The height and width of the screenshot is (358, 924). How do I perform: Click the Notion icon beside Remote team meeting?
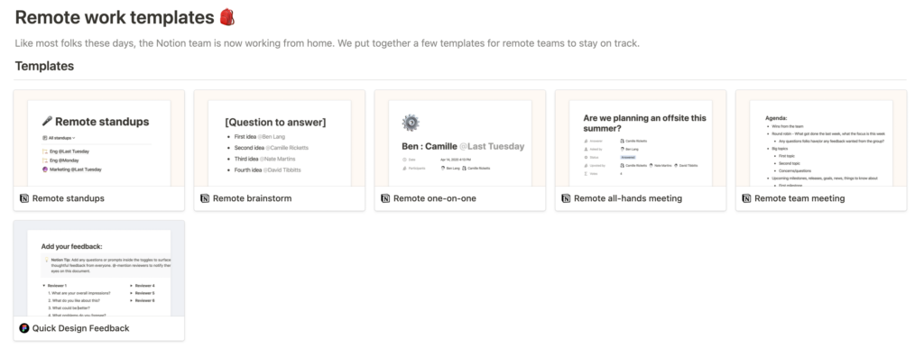click(x=746, y=198)
